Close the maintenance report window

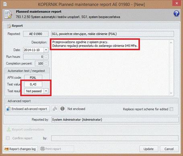click(177, 3)
